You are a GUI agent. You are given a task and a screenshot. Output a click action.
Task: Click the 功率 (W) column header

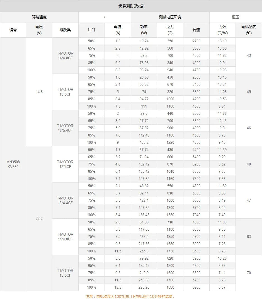pyautogui.click(x=144, y=30)
